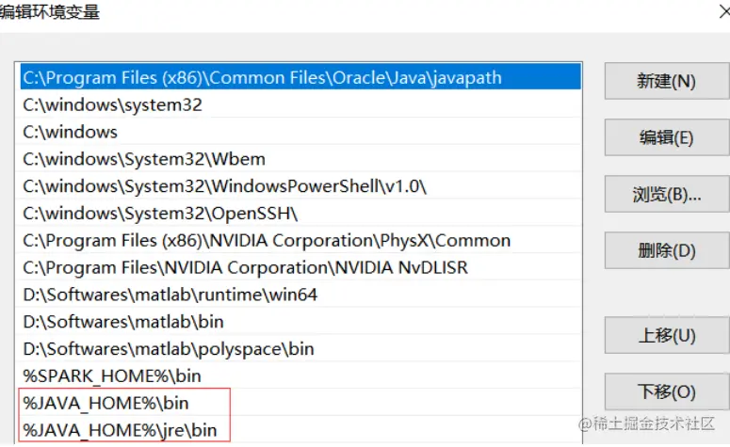730x447 pixels.
Task: Select the NVIDIA NvDLISR path entry
Action: (299, 267)
